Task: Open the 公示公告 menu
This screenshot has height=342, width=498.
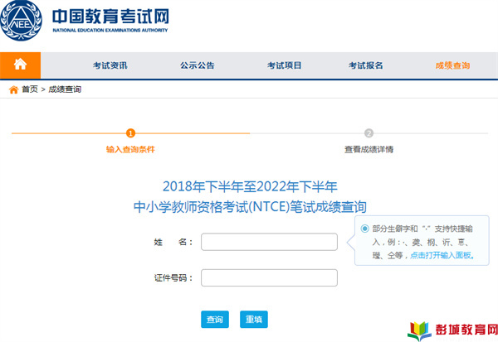Action: pyautogui.click(x=198, y=65)
